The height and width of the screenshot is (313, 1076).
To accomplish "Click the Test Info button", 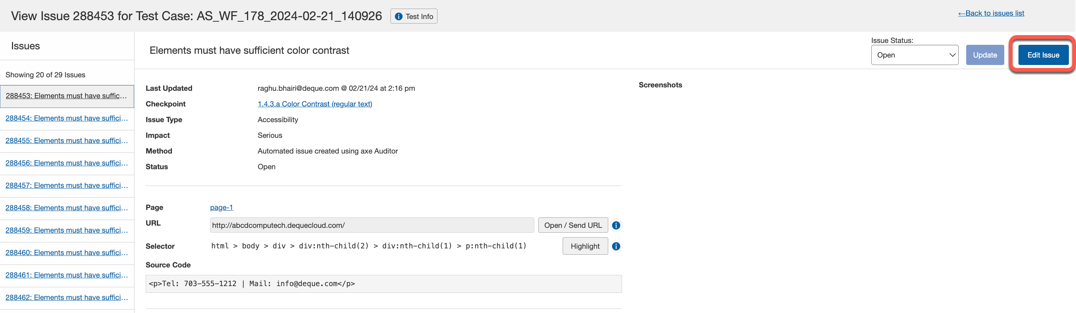I will pyautogui.click(x=414, y=16).
